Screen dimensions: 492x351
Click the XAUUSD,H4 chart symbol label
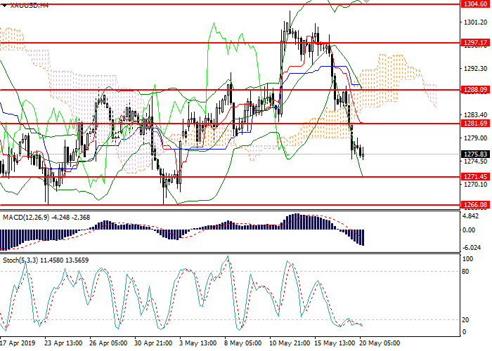pos(25,5)
